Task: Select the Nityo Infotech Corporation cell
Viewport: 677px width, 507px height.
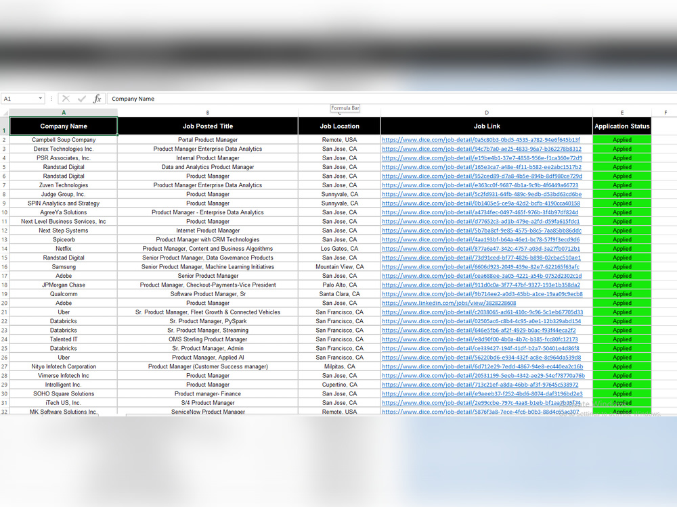Action: pos(64,366)
